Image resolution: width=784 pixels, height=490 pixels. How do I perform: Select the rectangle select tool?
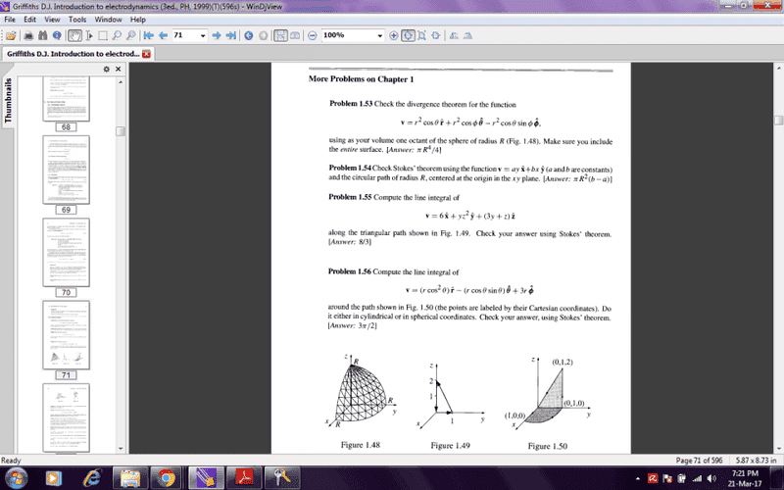(103, 35)
